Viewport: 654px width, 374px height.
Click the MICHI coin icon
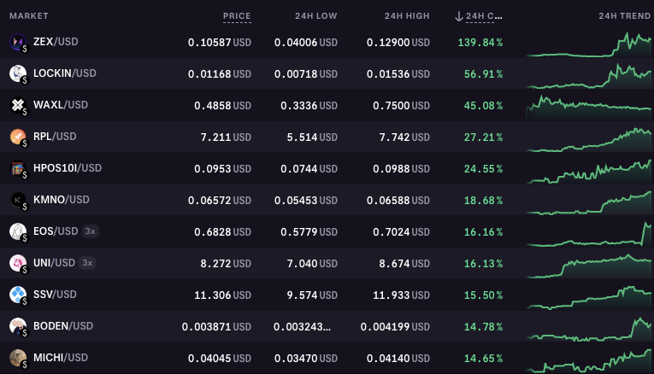[x=18, y=358]
